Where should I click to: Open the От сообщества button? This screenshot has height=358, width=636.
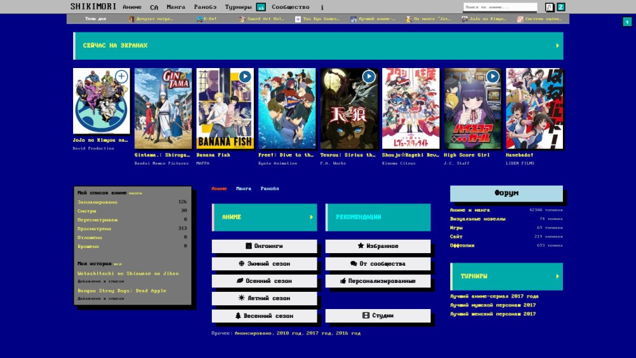tap(378, 263)
